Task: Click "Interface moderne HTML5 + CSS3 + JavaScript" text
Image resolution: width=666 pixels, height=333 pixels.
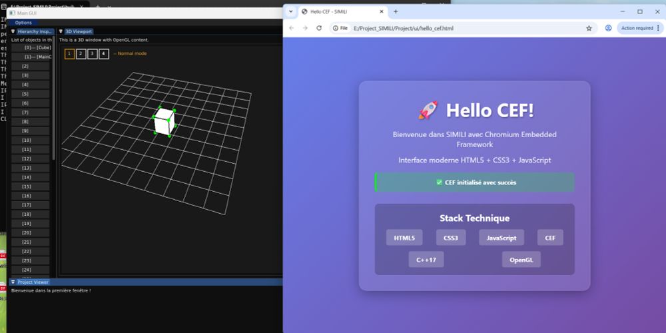Action: click(x=474, y=161)
